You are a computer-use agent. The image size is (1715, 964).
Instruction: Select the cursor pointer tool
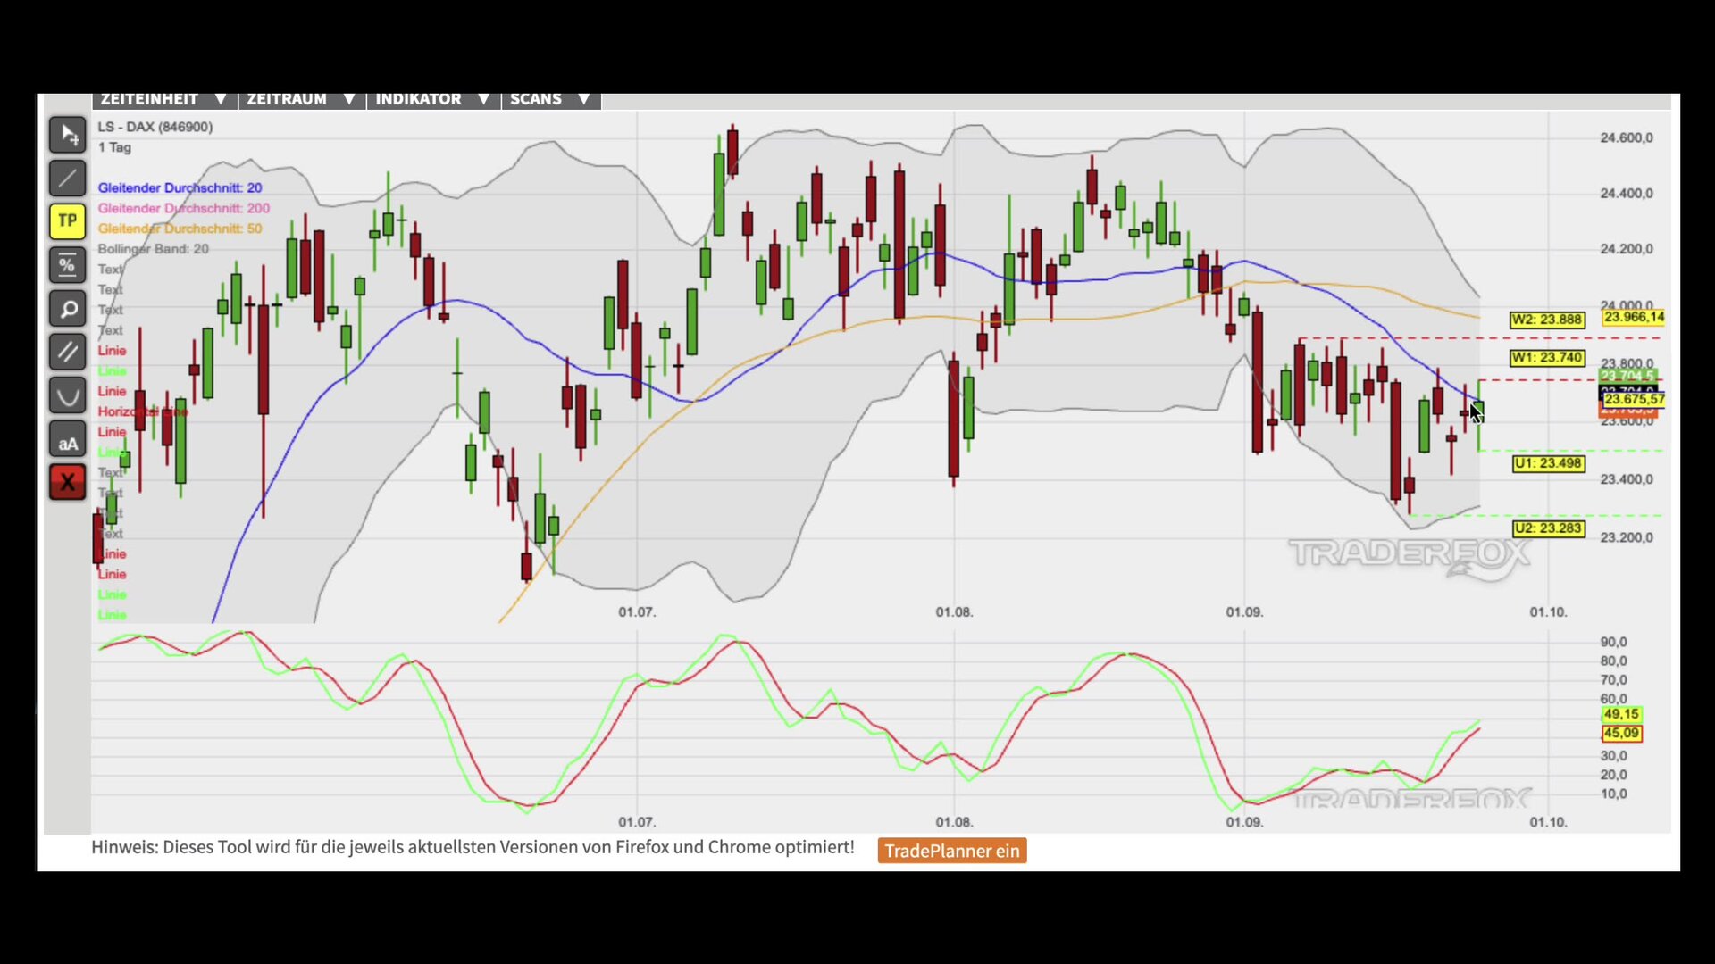tap(67, 135)
